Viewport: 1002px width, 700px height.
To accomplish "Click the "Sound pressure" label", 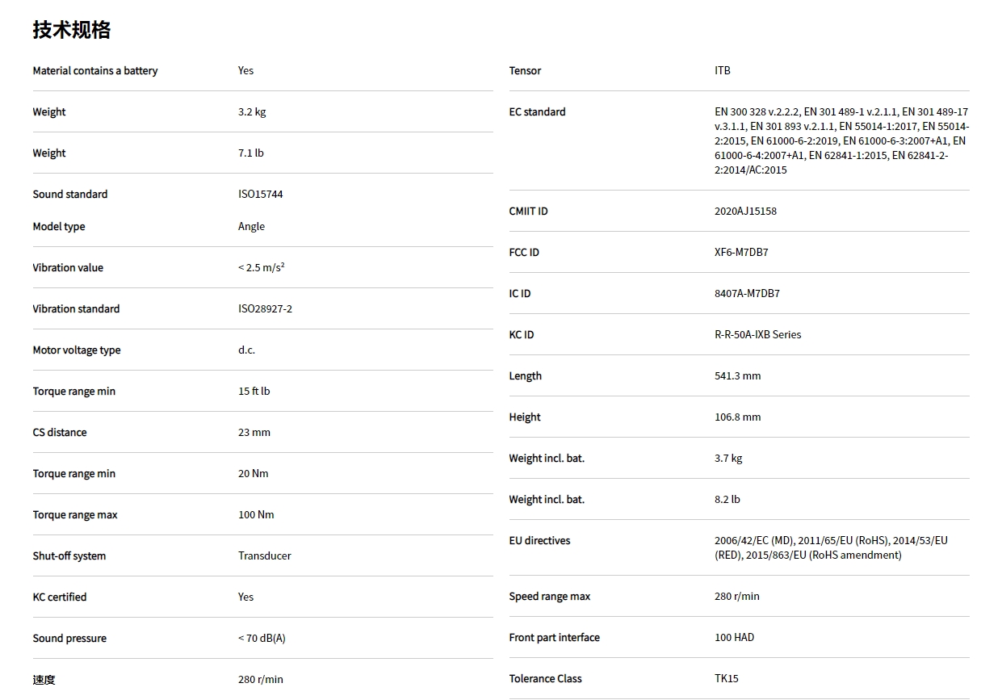I will click(69, 639).
